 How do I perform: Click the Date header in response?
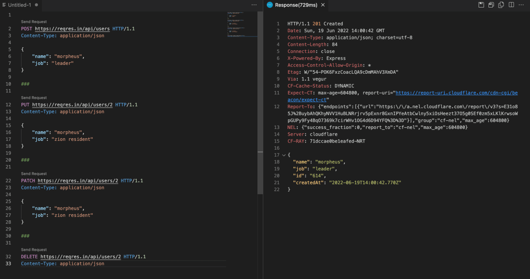click(x=336, y=31)
